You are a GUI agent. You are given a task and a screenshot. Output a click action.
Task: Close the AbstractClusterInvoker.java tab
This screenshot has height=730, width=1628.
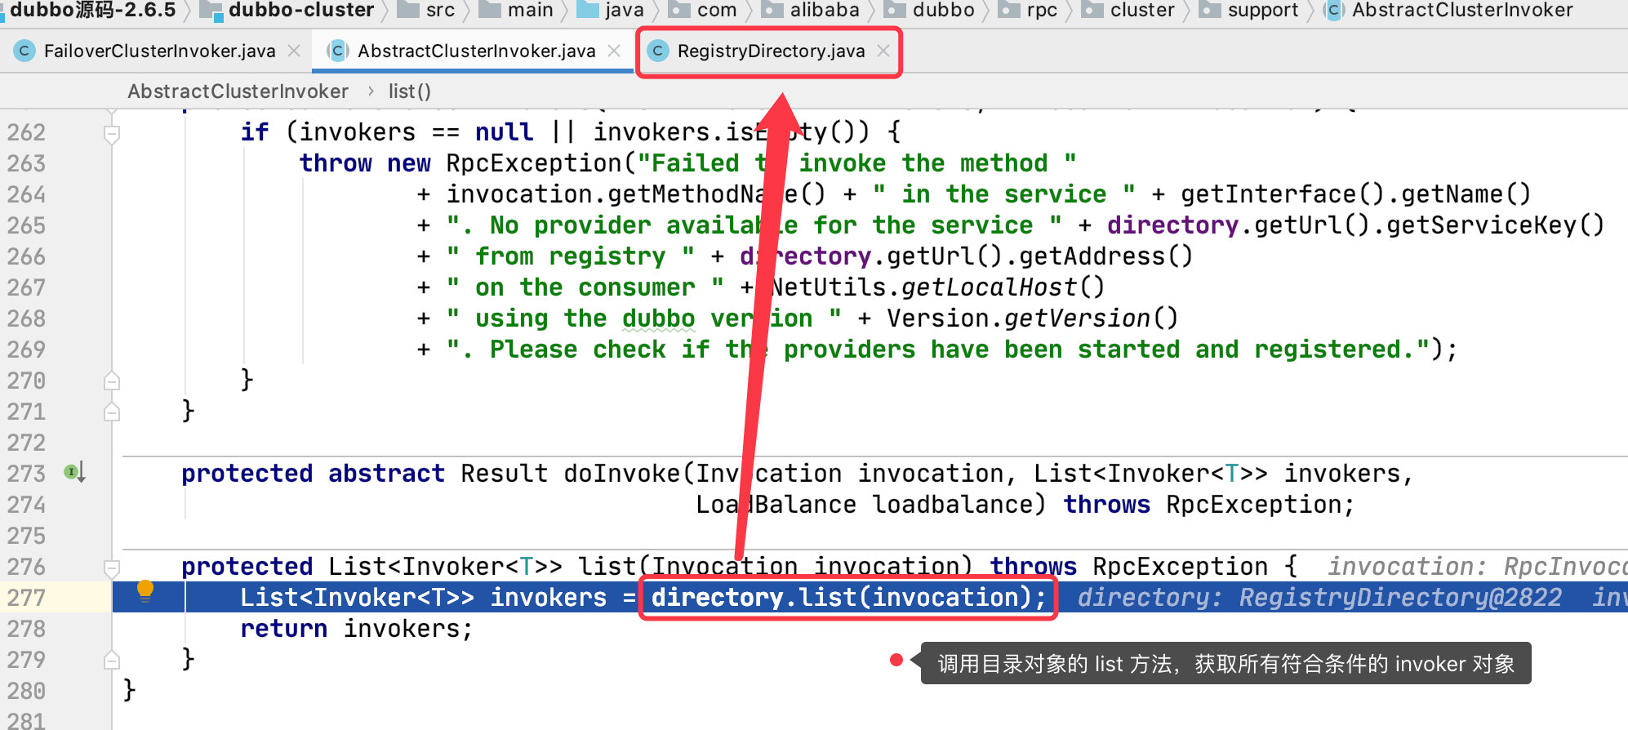click(x=614, y=51)
